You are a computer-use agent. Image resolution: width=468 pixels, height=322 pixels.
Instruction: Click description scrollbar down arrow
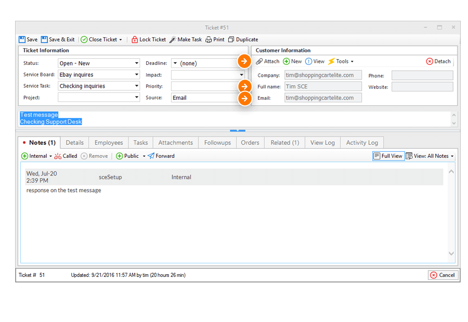click(x=454, y=123)
